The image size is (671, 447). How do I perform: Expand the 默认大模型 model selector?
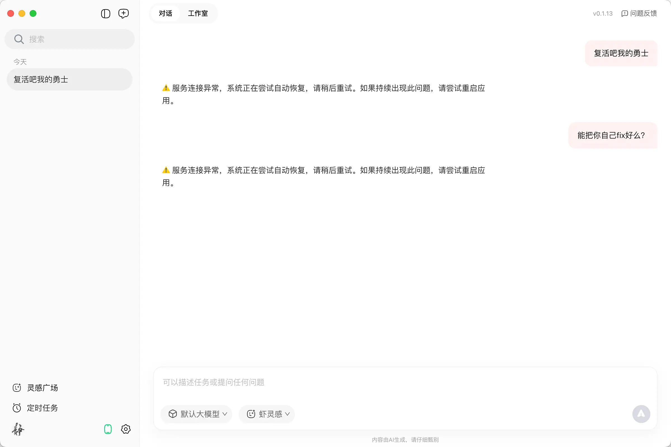pyautogui.click(x=196, y=414)
